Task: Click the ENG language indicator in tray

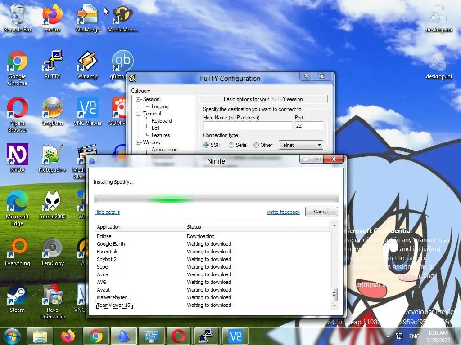Action: tap(414, 336)
